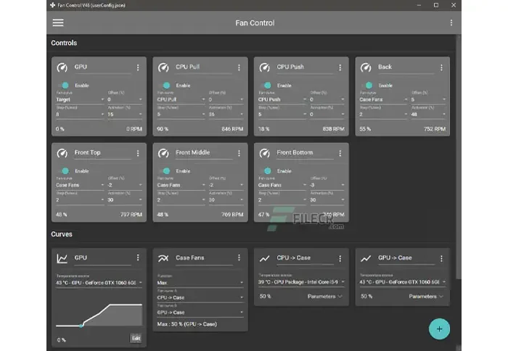508x351 pixels.
Task: Expand Parameters on the GPU -> Case curve
Action: tap(425, 296)
